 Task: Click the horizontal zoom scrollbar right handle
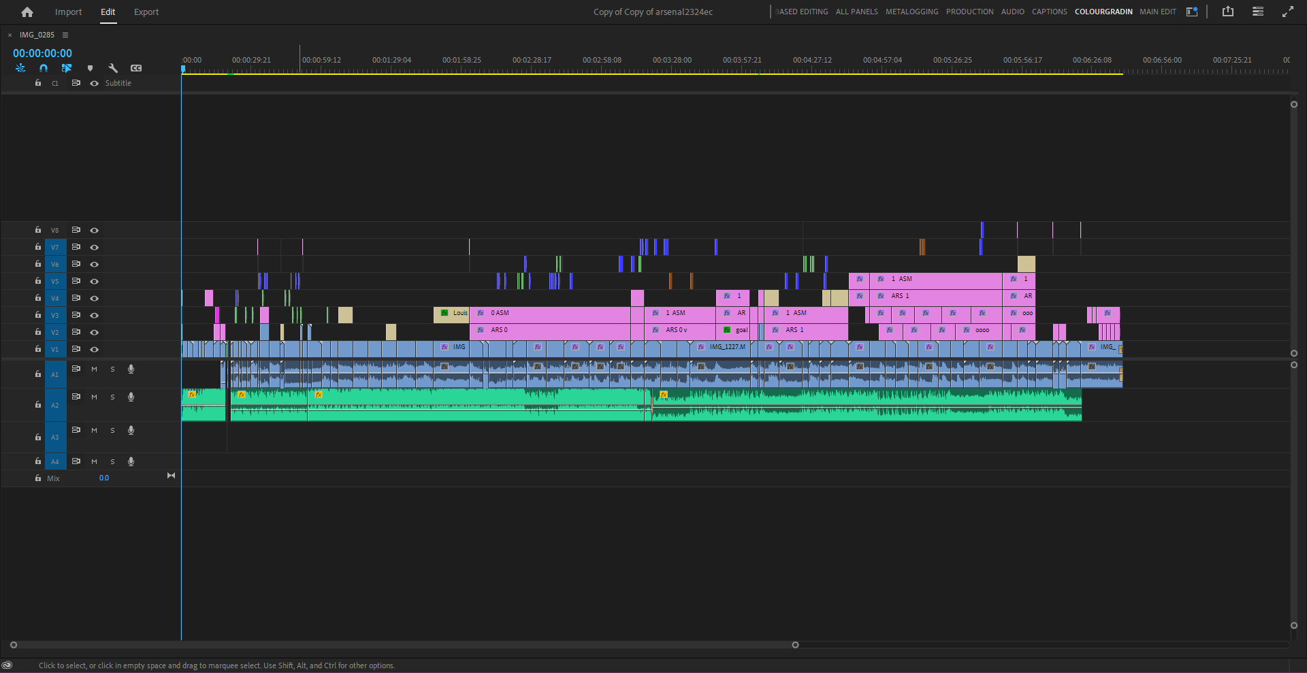tap(795, 644)
